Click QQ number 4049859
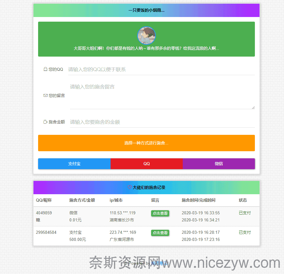 [x=44, y=213]
